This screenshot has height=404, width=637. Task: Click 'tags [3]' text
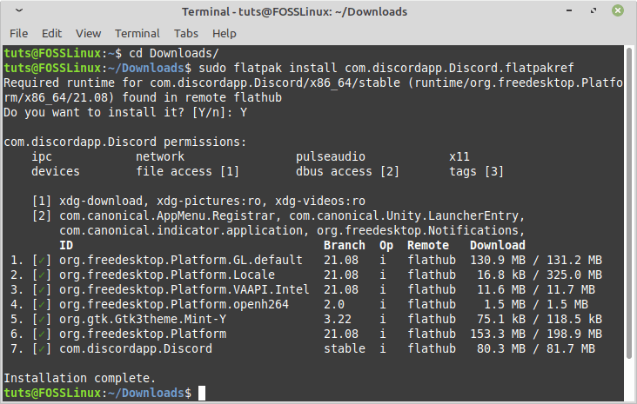[x=477, y=171]
